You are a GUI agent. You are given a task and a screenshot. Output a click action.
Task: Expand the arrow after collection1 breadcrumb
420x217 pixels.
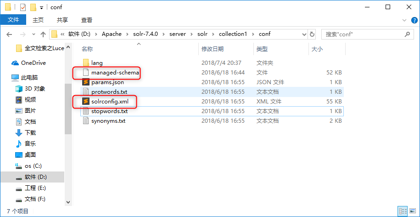coord(254,34)
